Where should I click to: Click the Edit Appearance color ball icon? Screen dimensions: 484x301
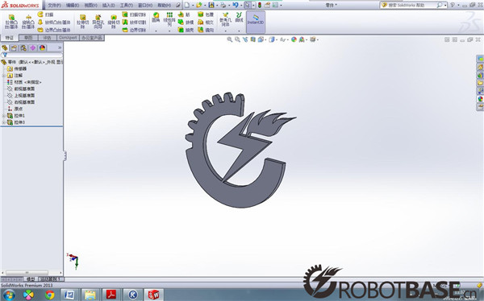tap(294, 39)
